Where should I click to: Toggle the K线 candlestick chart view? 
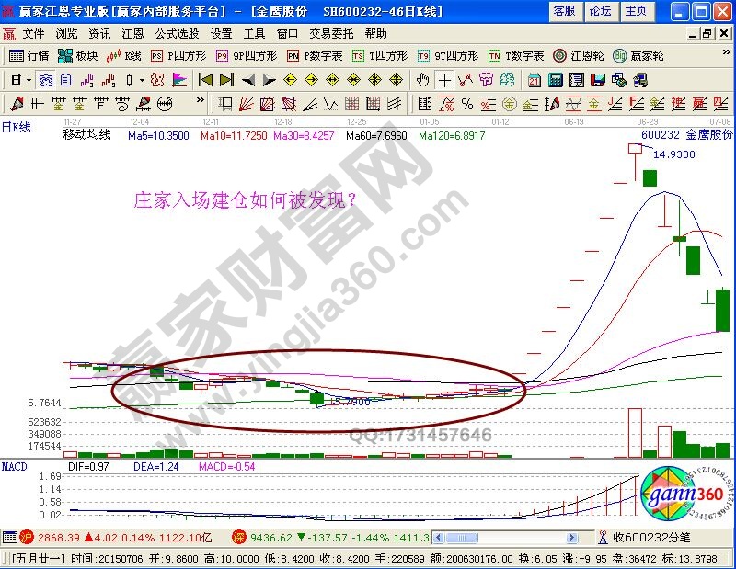(x=124, y=55)
